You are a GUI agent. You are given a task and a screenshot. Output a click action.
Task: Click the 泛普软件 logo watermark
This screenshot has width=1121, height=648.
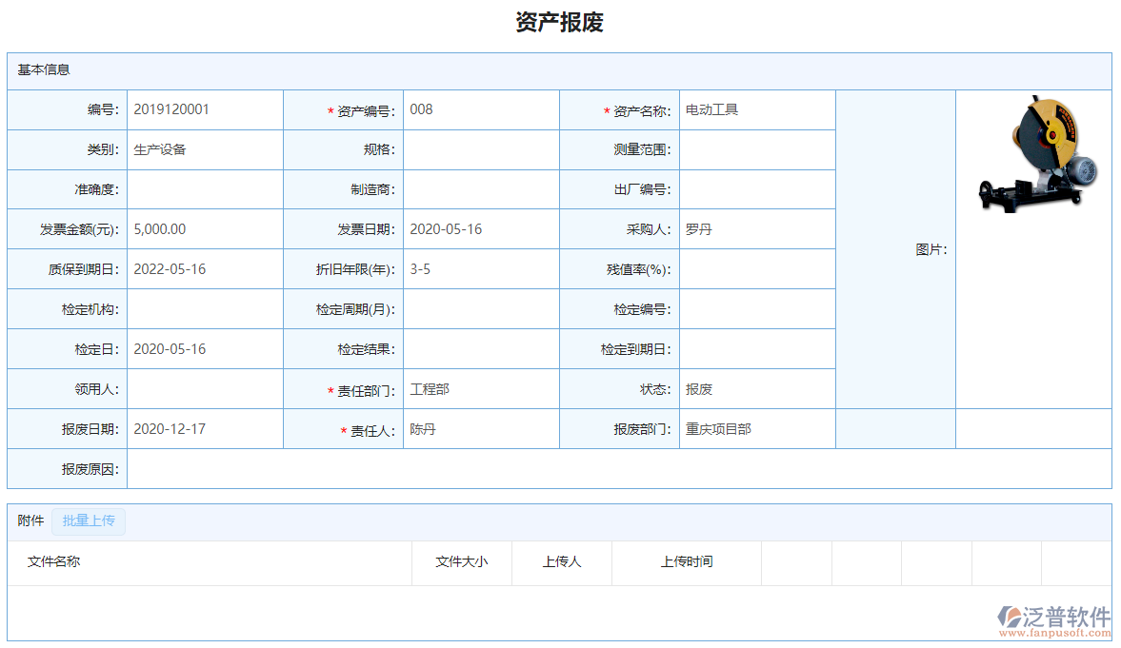click(1054, 619)
